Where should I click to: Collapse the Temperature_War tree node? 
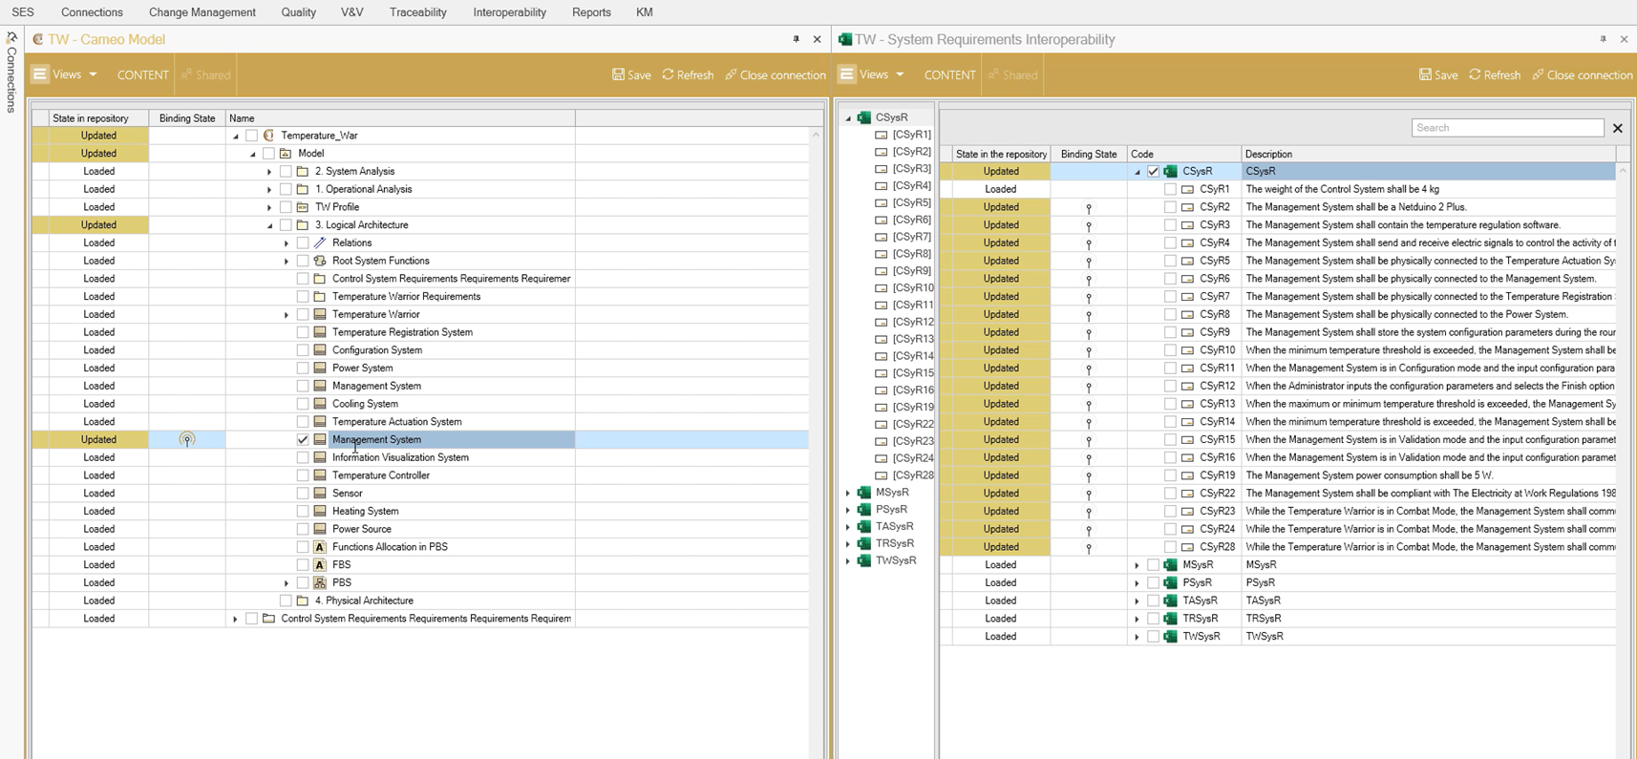(236, 137)
